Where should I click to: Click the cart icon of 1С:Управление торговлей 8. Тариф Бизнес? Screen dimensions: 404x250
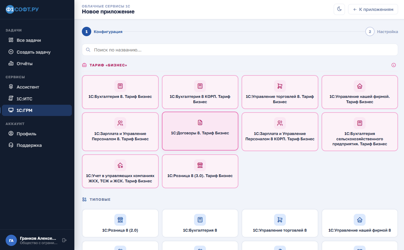280,86
